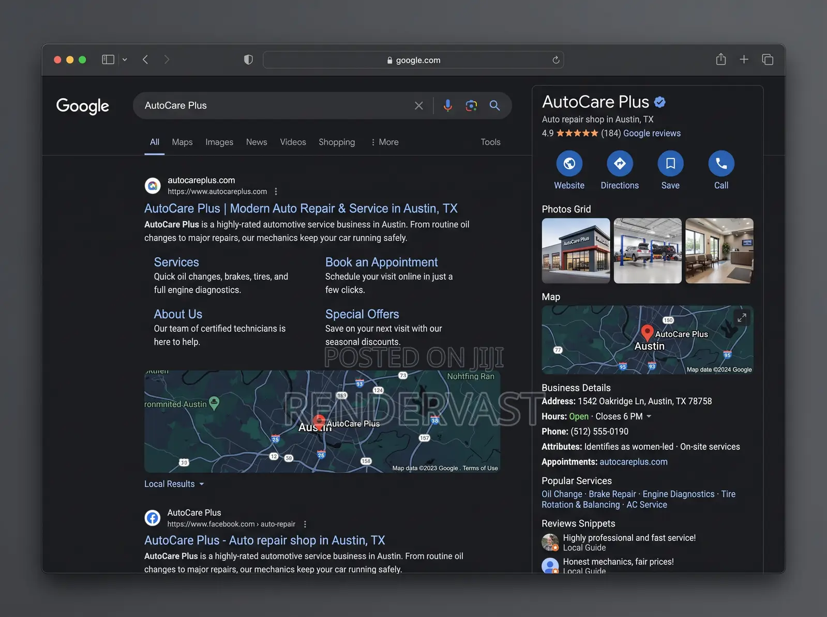Image resolution: width=827 pixels, height=617 pixels.
Task: Open options menu for autocareplus.com result
Action: [x=276, y=192]
